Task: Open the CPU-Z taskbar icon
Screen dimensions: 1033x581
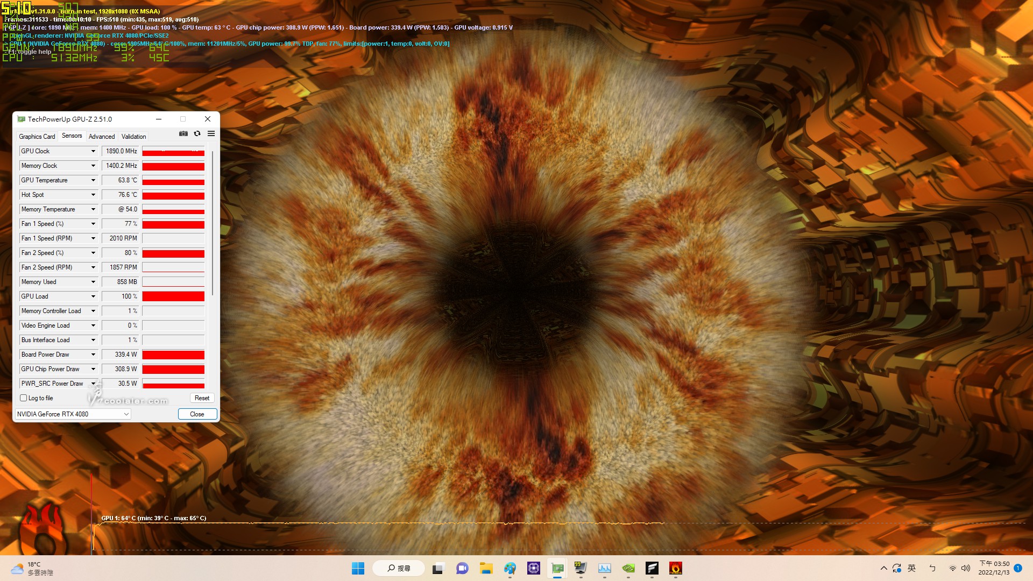Action: point(534,568)
